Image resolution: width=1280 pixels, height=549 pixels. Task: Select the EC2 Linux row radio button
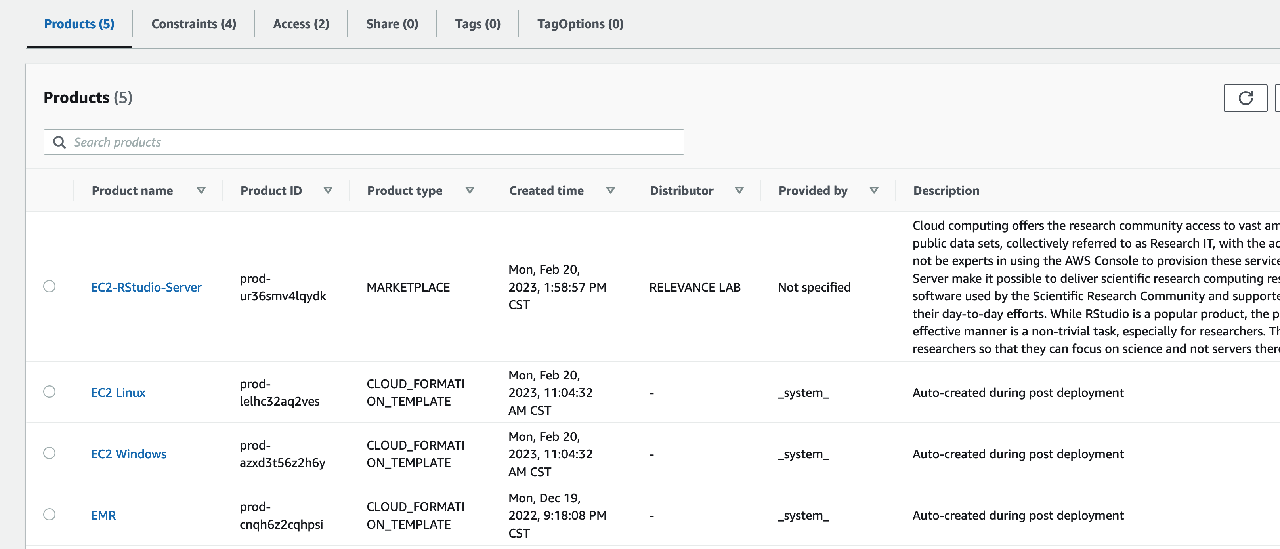pyautogui.click(x=50, y=392)
